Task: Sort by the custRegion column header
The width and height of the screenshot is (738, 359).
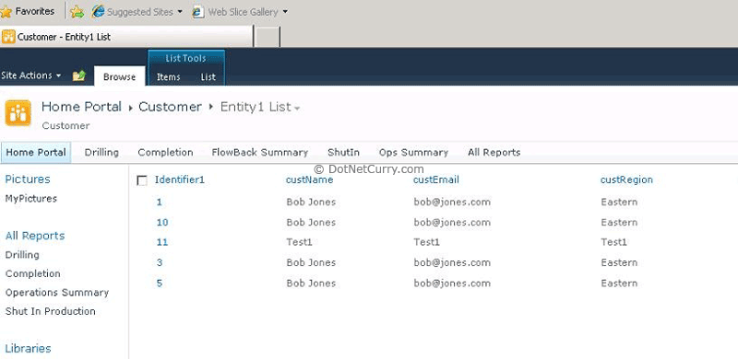Action: tap(626, 179)
